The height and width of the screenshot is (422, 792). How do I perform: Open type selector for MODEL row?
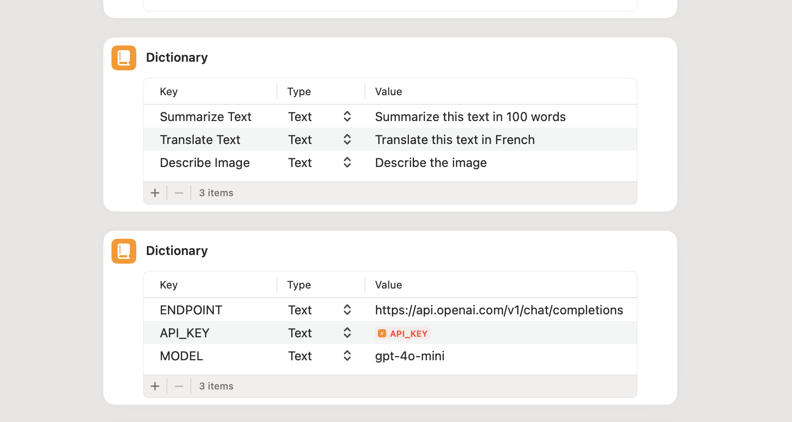[x=347, y=355]
